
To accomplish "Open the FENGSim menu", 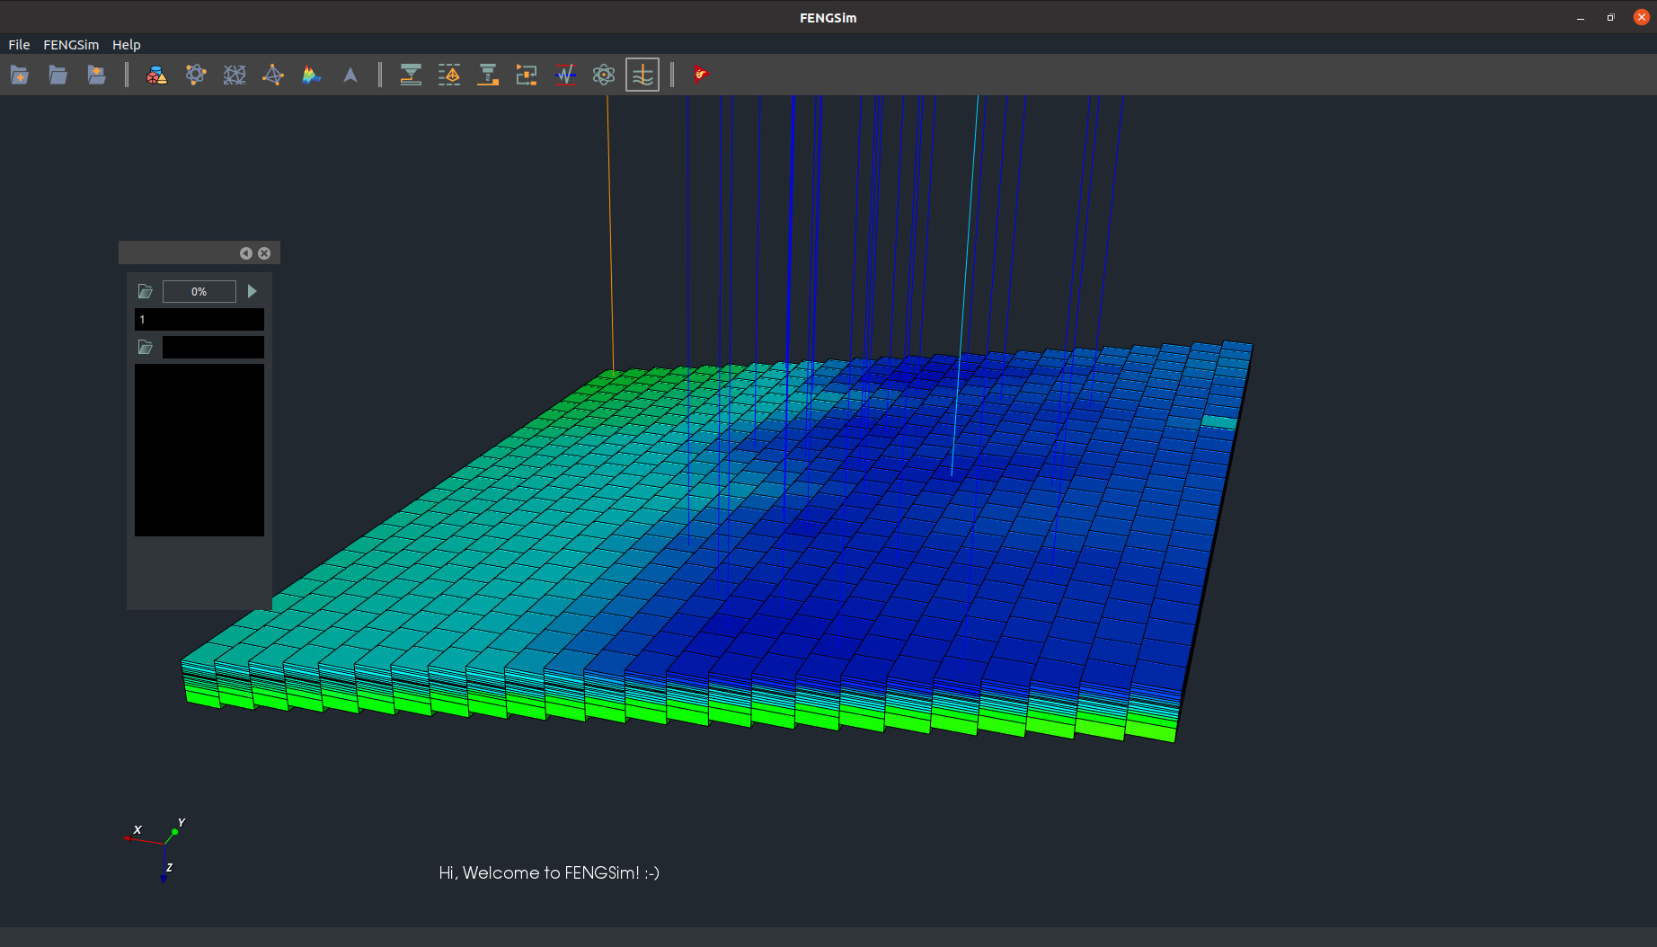I will point(71,45).
